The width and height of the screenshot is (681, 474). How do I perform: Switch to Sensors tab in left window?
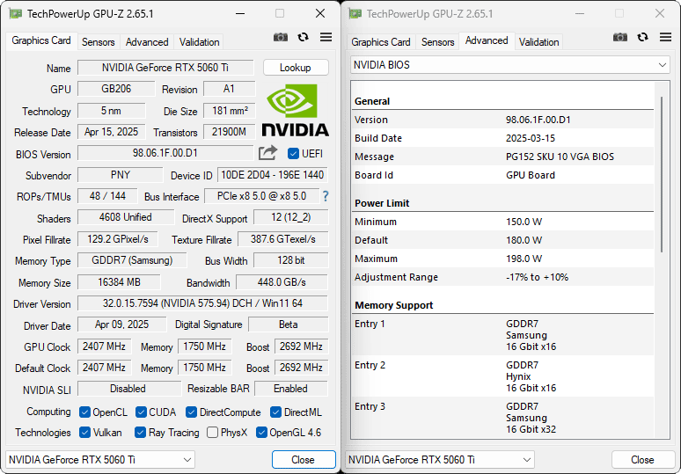[x=99, y=42]
